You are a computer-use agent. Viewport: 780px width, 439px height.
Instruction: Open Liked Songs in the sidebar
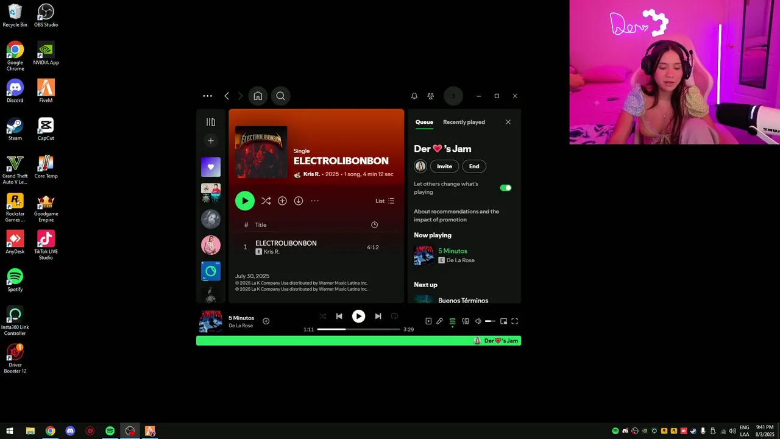[211, 166]
